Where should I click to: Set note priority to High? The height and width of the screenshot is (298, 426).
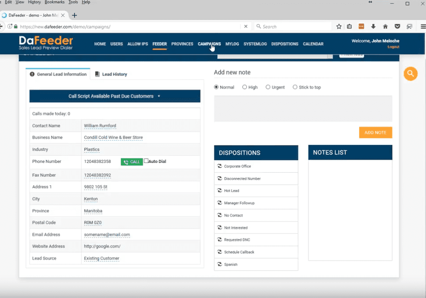(x=245, y=87)
